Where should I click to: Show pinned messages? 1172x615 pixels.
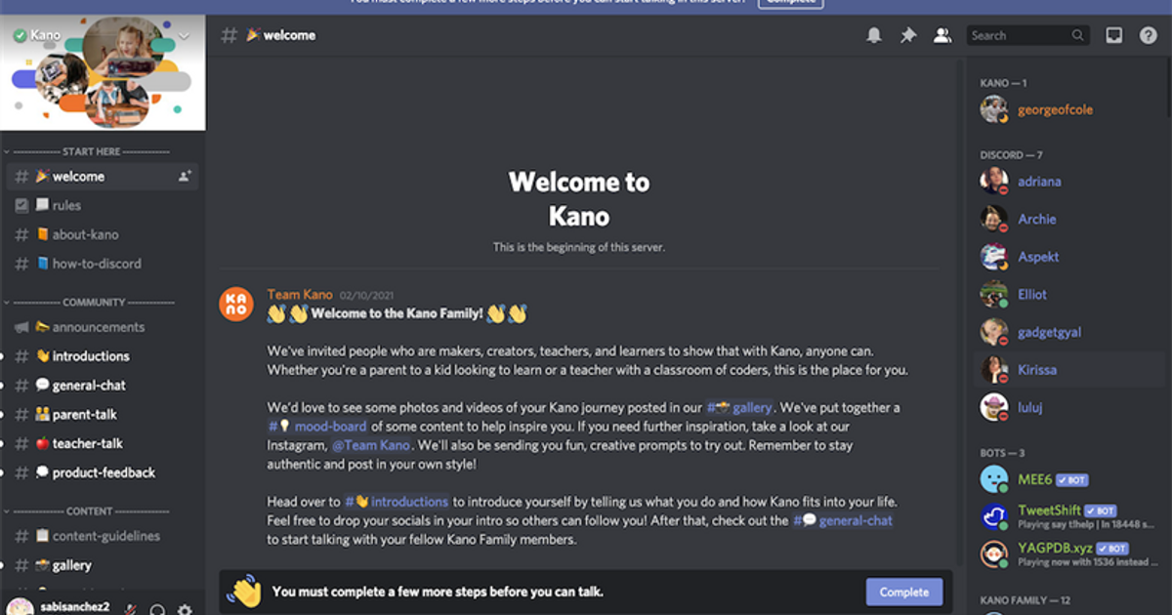click(908, 35)
